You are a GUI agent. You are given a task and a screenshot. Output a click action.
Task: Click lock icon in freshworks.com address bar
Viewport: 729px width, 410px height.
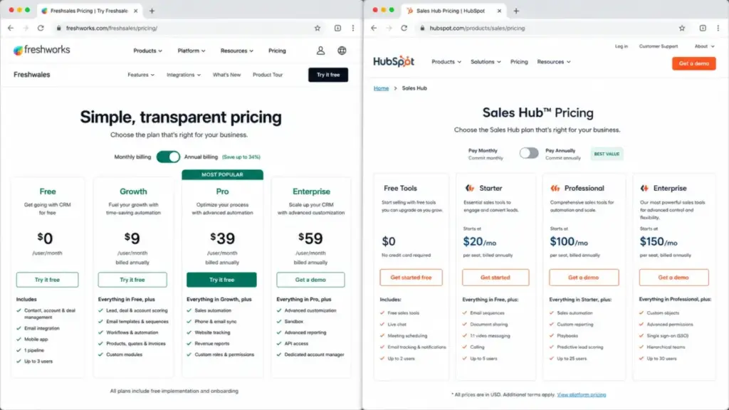[58, 28]
